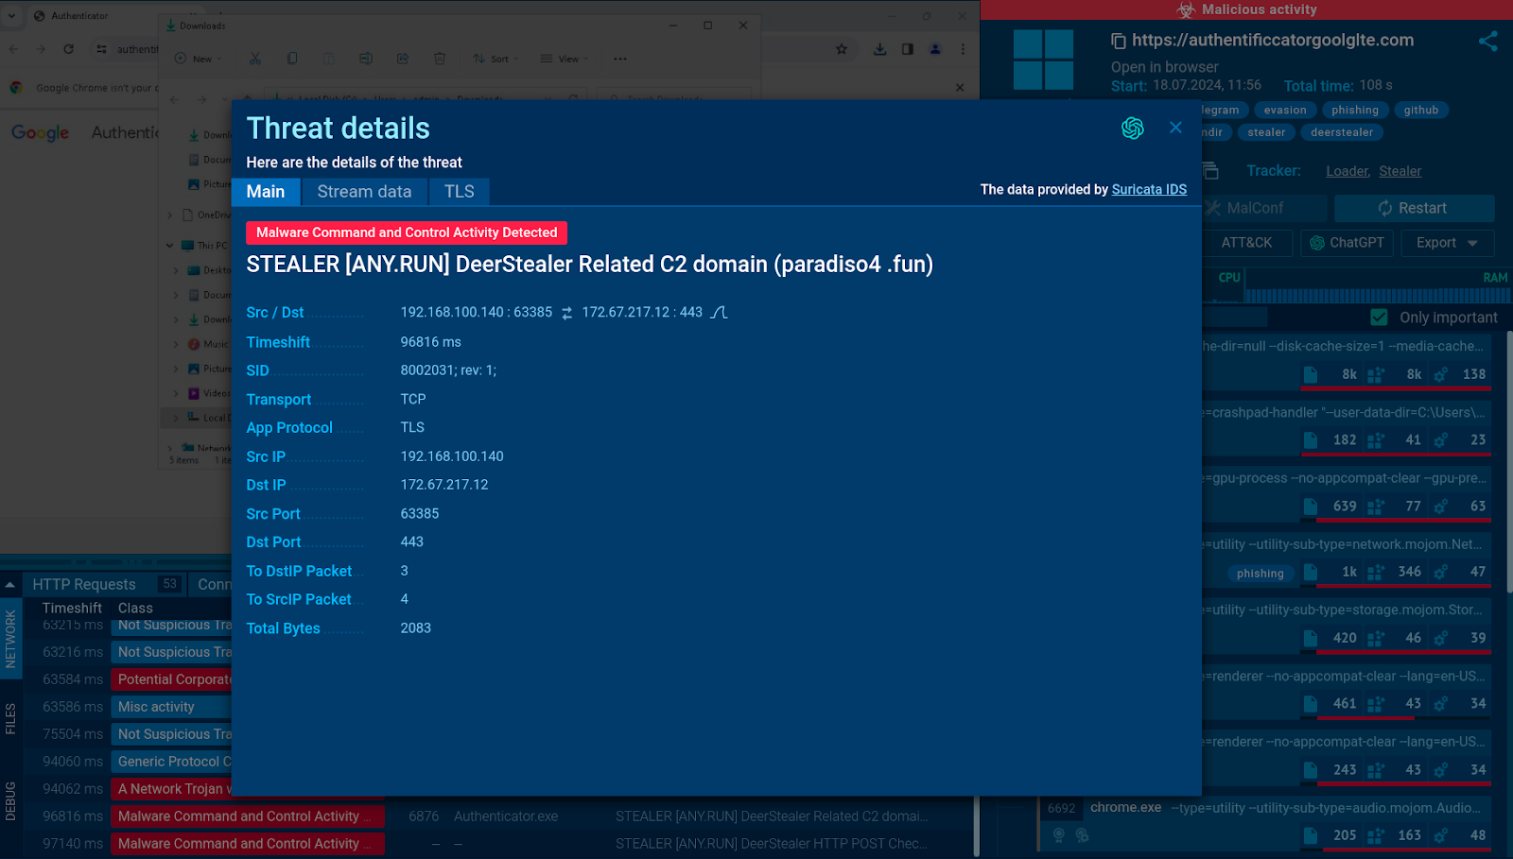Open the Stealer tracker link

pyautogui.click(x=1400, y=171)
